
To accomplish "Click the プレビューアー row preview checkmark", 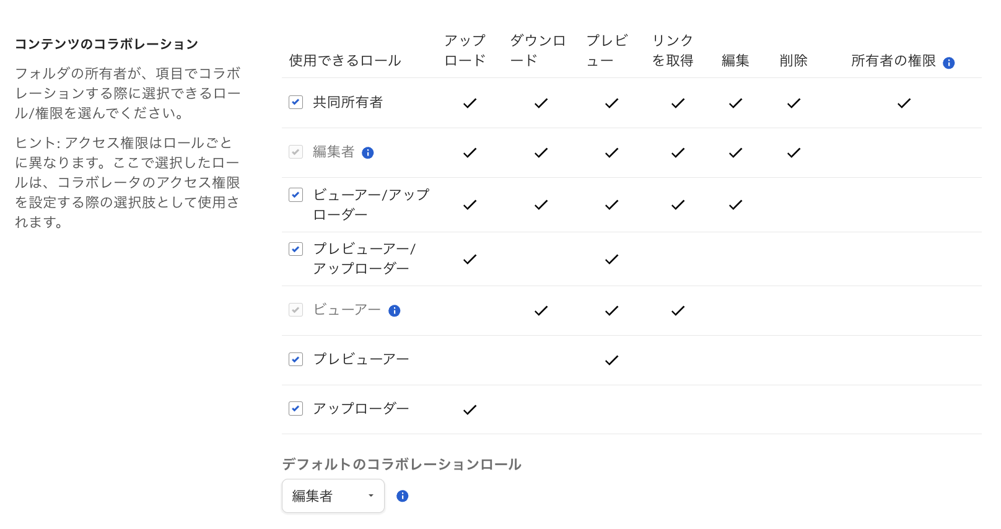I will coord(612,361).
